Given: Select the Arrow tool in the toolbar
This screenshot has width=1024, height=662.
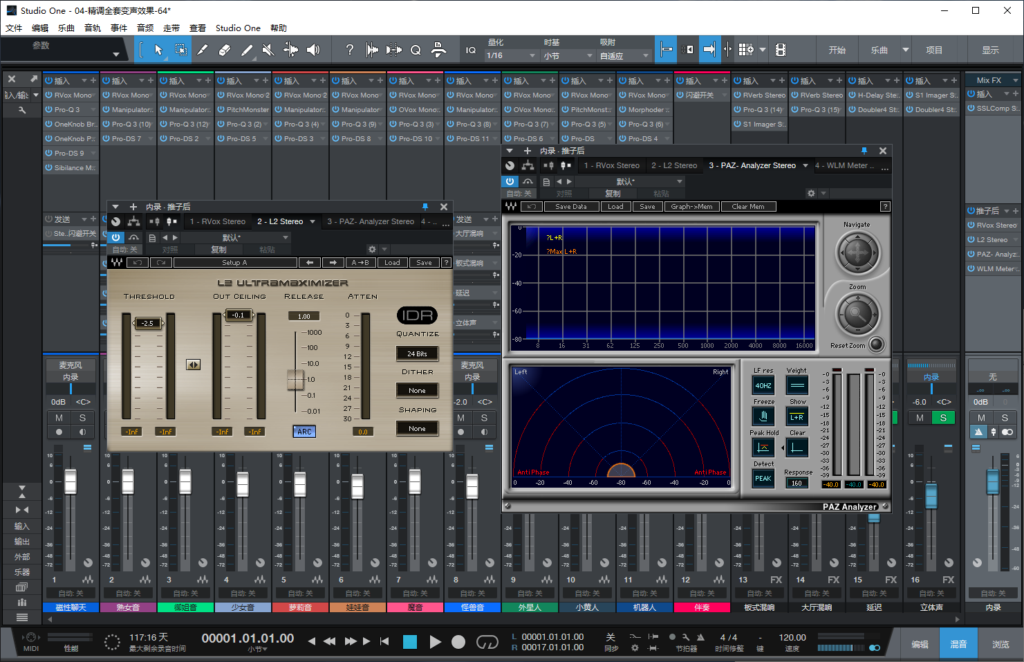Looking at the screenshot, I should tap(158, 49).
